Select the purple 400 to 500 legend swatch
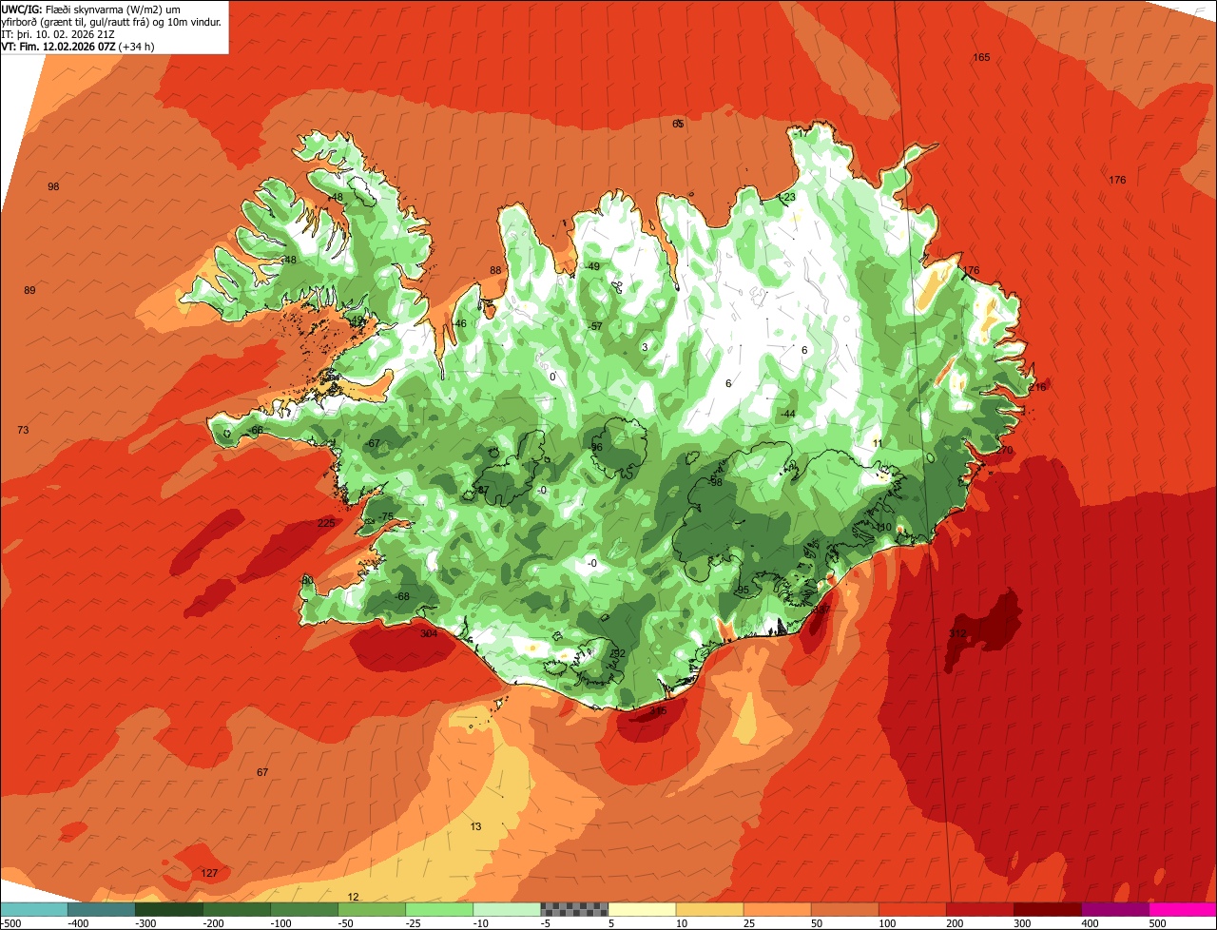Viewport: 1217px width, 930px height. 1113,909
